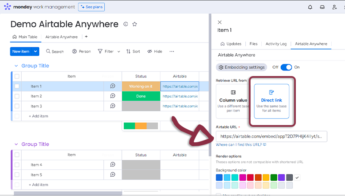Open the New item dropdown arrow
This screenshot has width=345, height=196.
click(x=36, y=52)
